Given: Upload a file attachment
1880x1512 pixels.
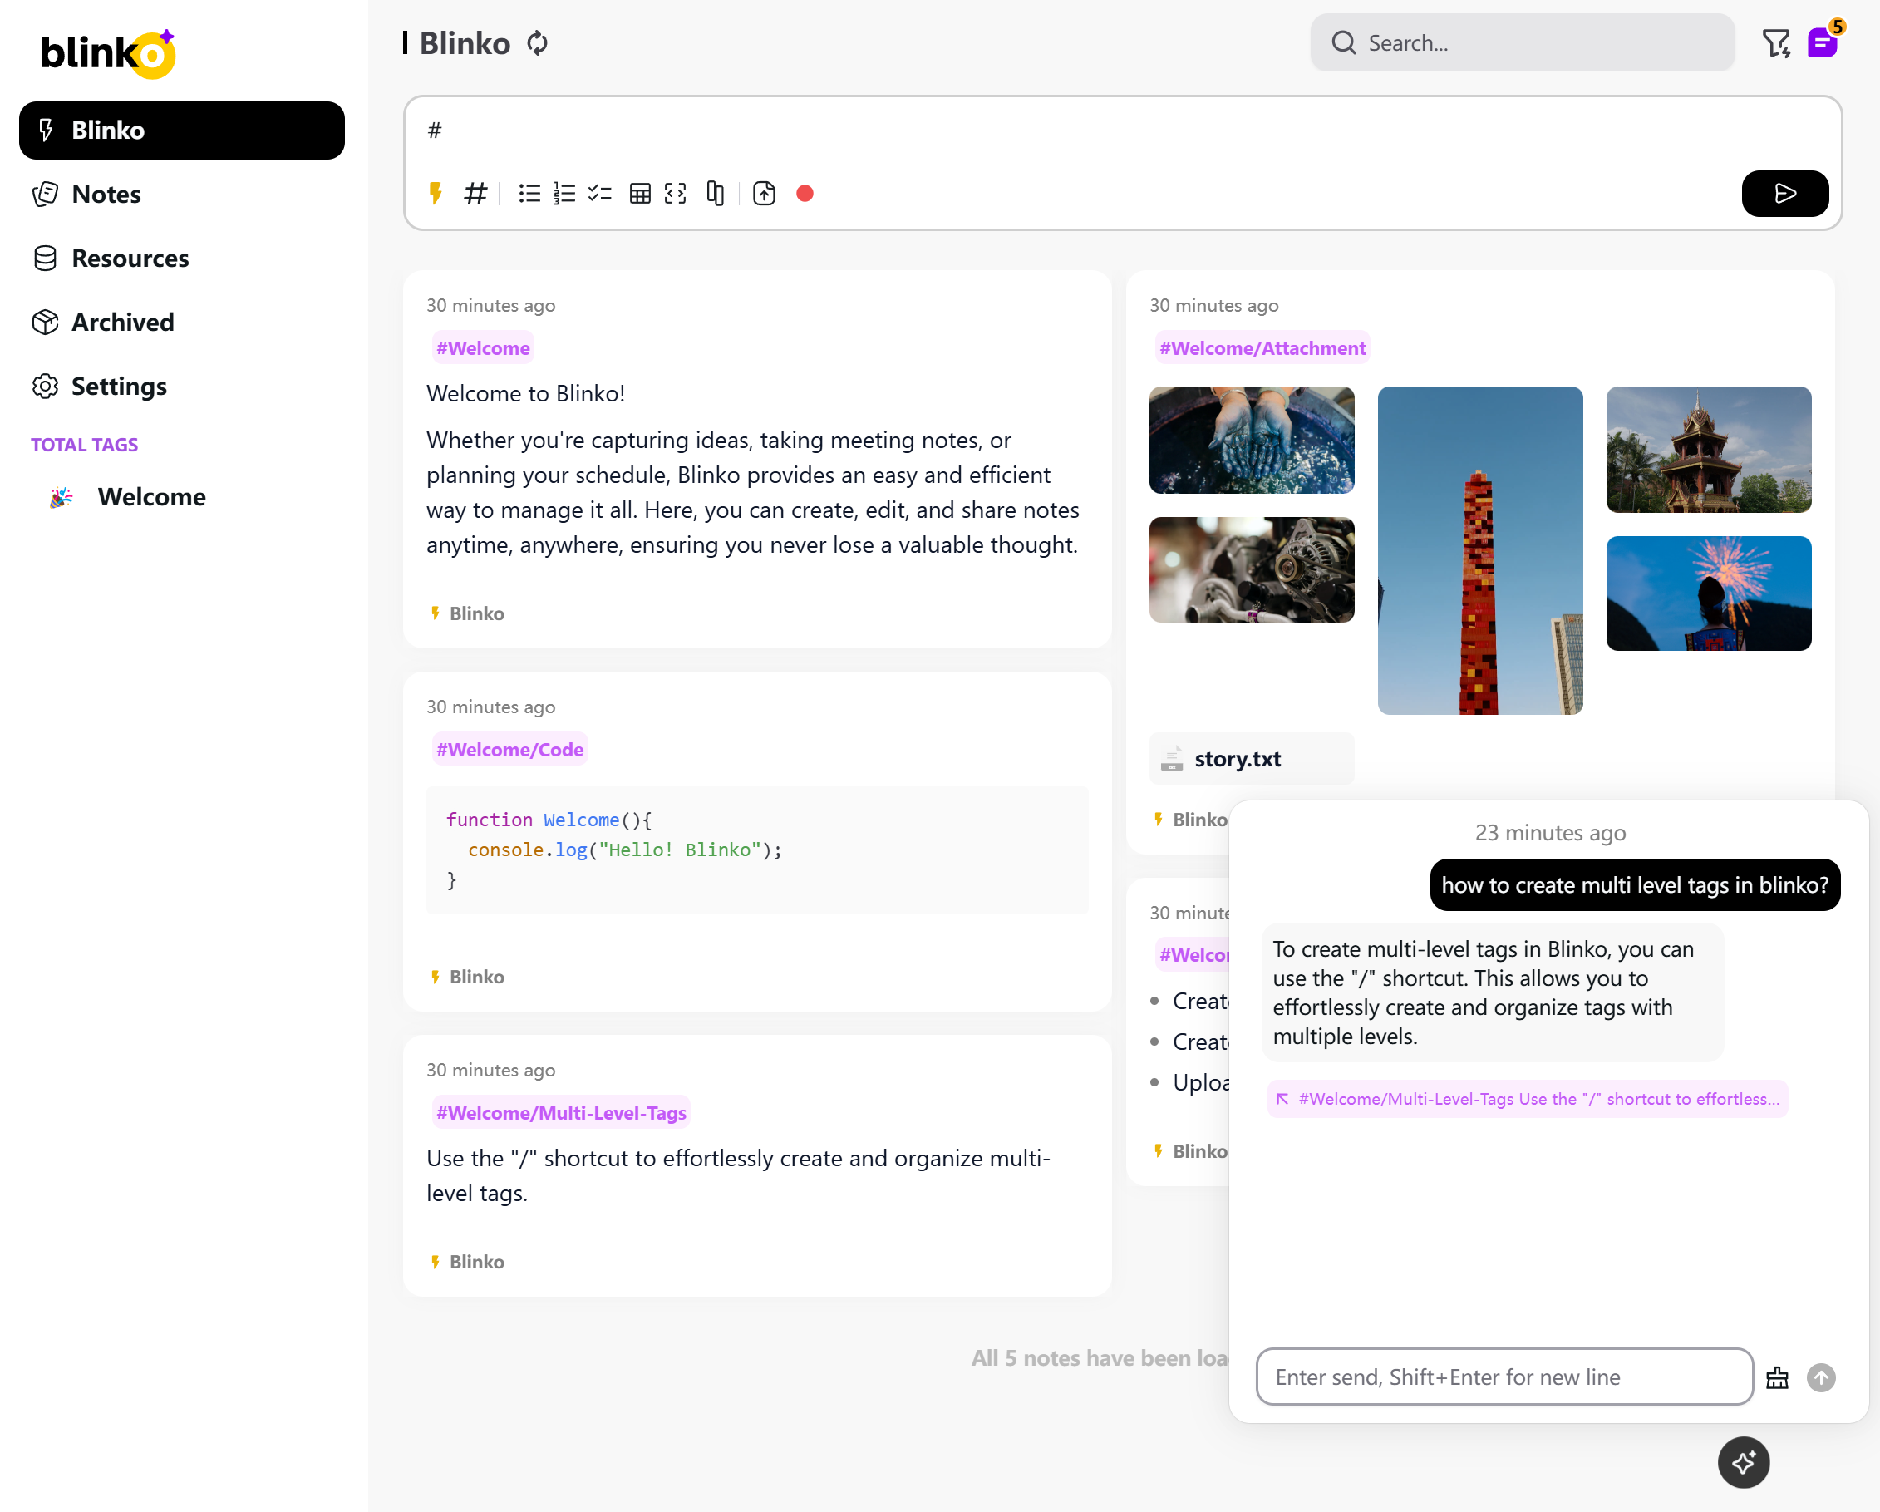Looking at the screenshot, I should (764, 193).
